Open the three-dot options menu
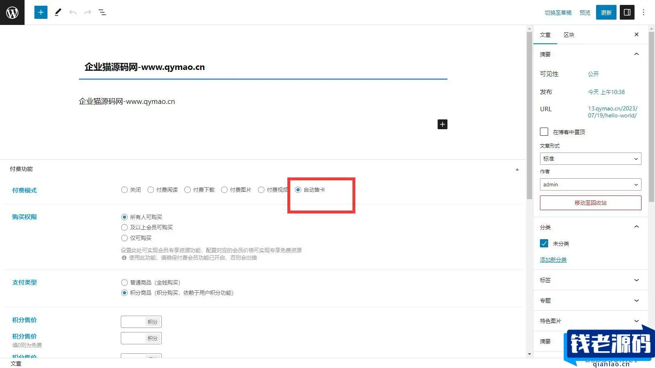Screen dimensions: 655x368 [644, 12]
